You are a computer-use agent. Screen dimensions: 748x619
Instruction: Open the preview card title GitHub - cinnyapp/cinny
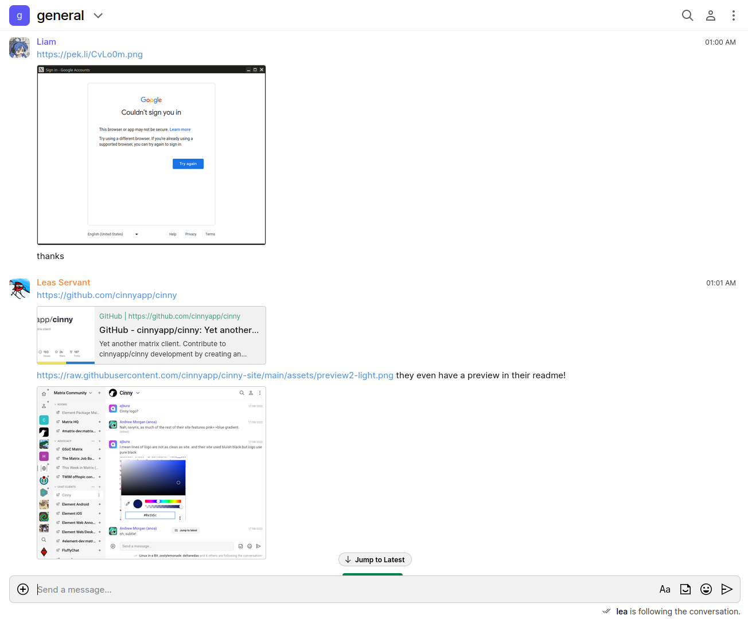(179, 330)
